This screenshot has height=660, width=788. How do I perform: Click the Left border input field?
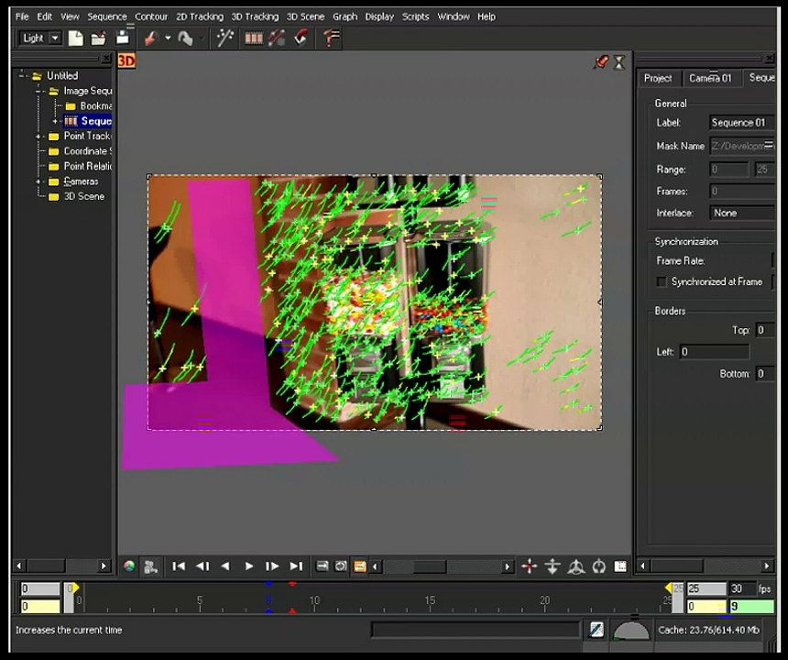[714, 352]
